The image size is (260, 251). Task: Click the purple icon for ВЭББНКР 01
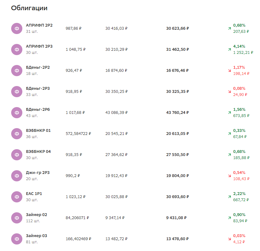click(x=17, y=134)
